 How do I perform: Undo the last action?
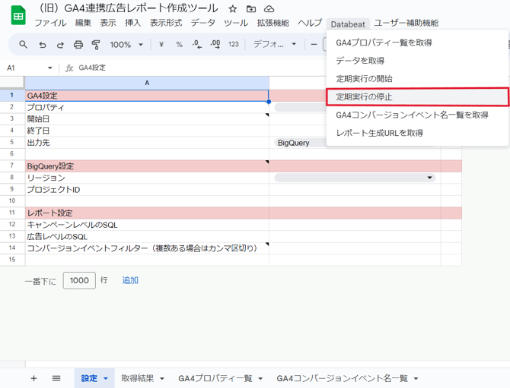[x=43, y=45]
